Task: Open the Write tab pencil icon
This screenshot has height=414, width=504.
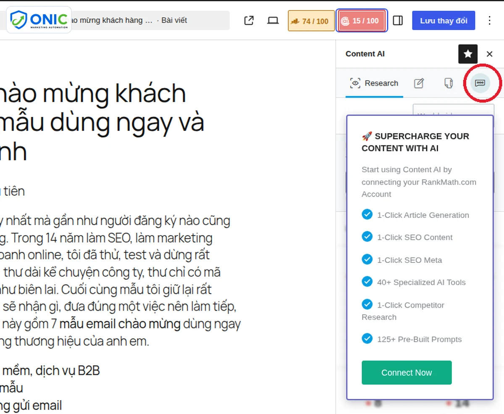Action: (x=419, y=83)
